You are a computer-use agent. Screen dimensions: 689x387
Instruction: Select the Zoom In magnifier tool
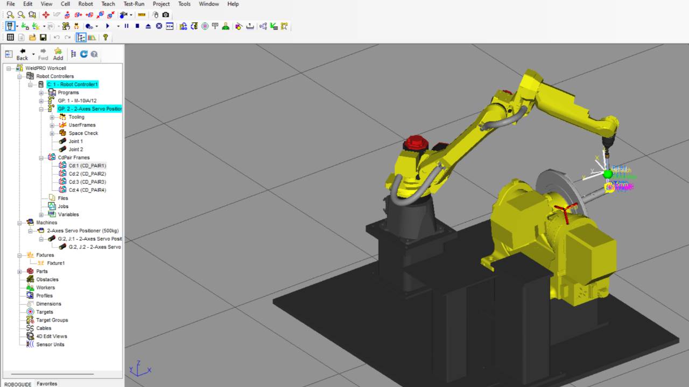[10, 15]
